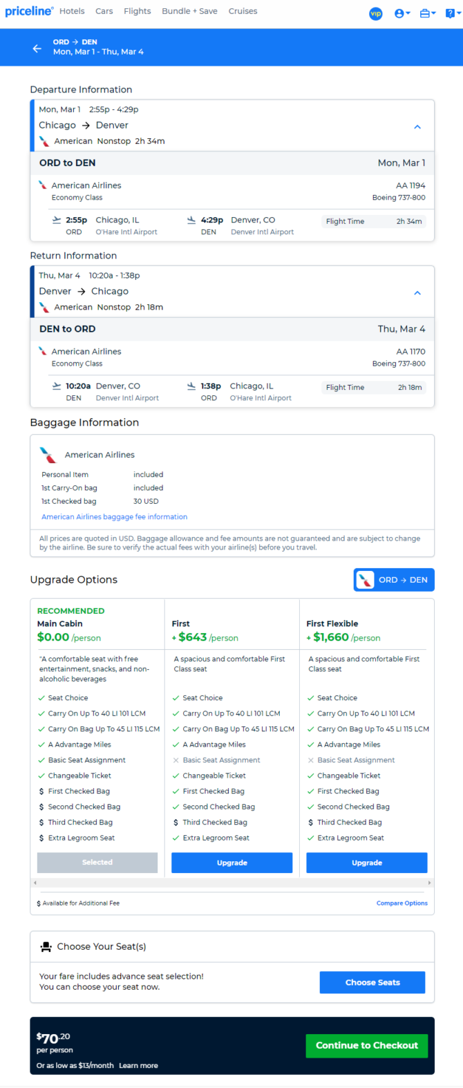Click O'Hare Intl Airport under 2:55p departure
This screenshot has width=463, height=1088.
click(x=126, y=232)
